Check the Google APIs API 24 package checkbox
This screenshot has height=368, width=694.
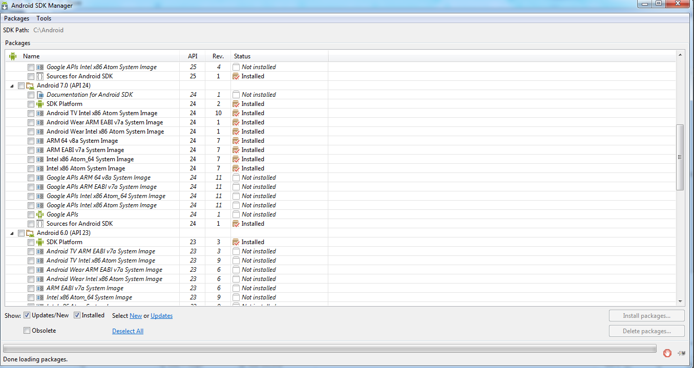click(31, 214)
